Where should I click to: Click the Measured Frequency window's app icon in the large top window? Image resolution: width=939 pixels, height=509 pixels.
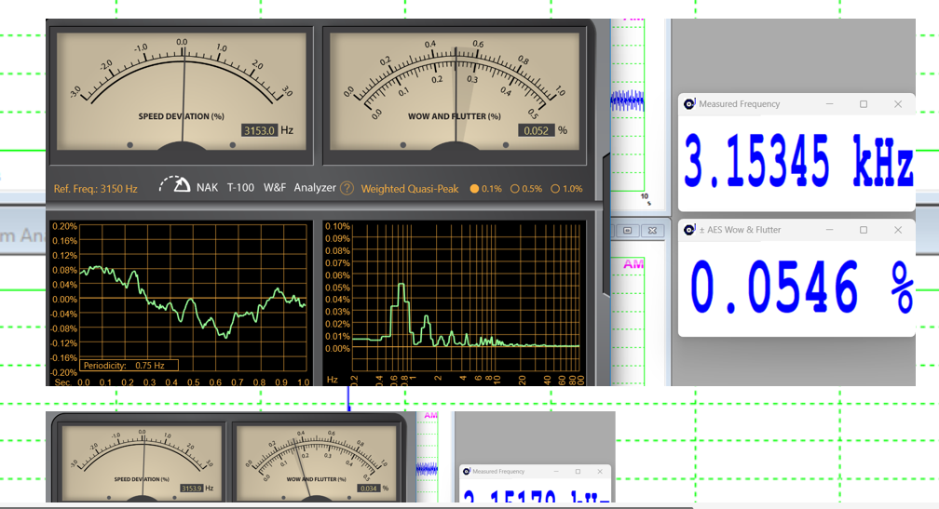tap(689, 104)
